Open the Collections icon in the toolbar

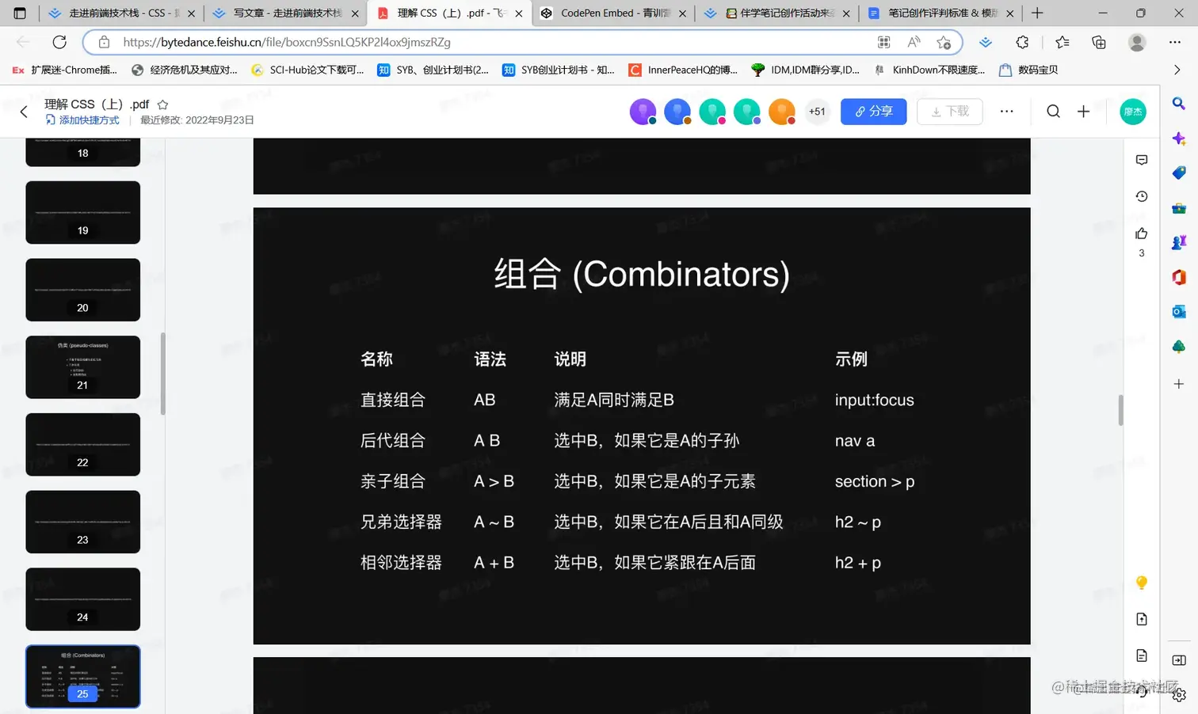pyautogui.click(x=1099, y=43)
